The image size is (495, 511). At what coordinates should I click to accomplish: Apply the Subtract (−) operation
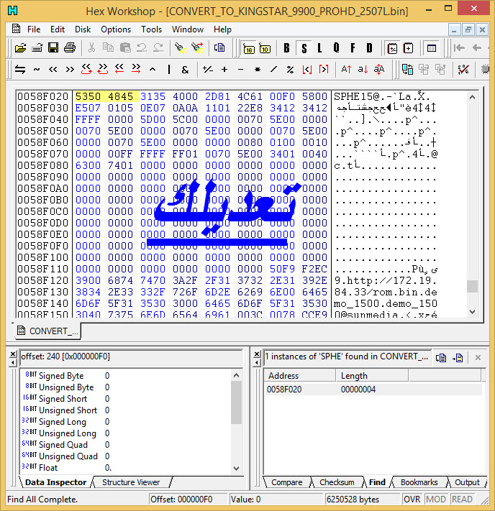click(x=241, y=70)
